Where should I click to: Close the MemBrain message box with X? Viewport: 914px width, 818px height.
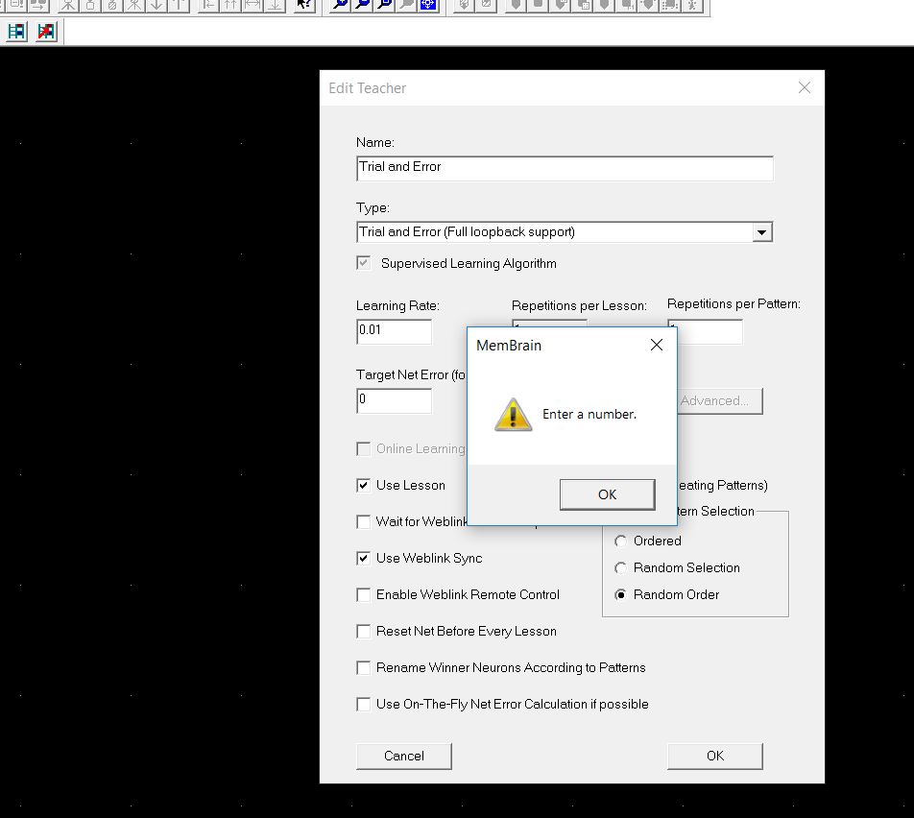pyautogui.click(x=657, y=346)
